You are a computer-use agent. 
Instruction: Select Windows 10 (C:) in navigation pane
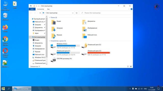(39, 57)
